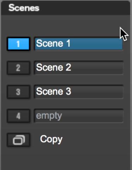This screenshot has height=170, width=132.
Task: Click the highlighted Scene 1 name field
Action: click(79, 44)
